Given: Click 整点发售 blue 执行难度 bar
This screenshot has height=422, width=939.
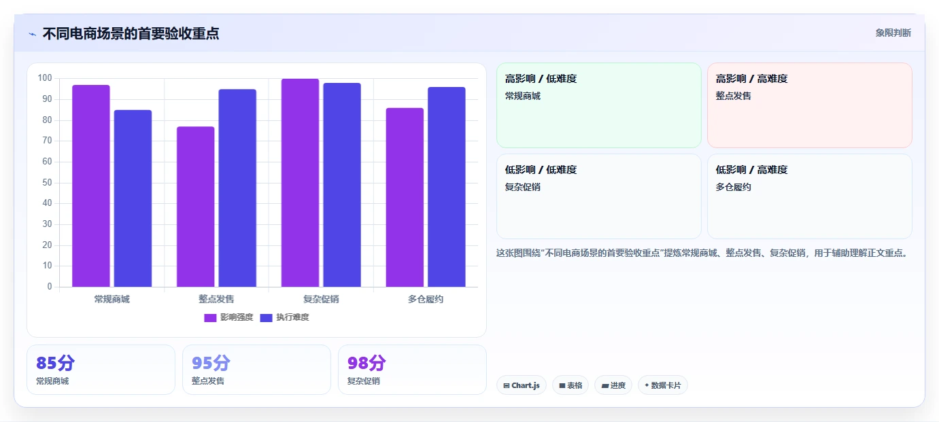Looking at the screenshot, I should (237, 188).
